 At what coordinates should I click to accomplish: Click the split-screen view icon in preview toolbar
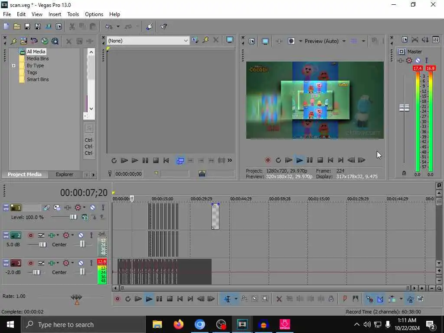click(x=291, y=41)
